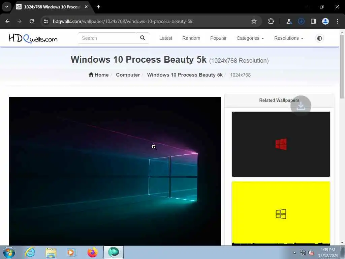Go back to the previous page
Viewport: 345px width, 259px height.
7,21
